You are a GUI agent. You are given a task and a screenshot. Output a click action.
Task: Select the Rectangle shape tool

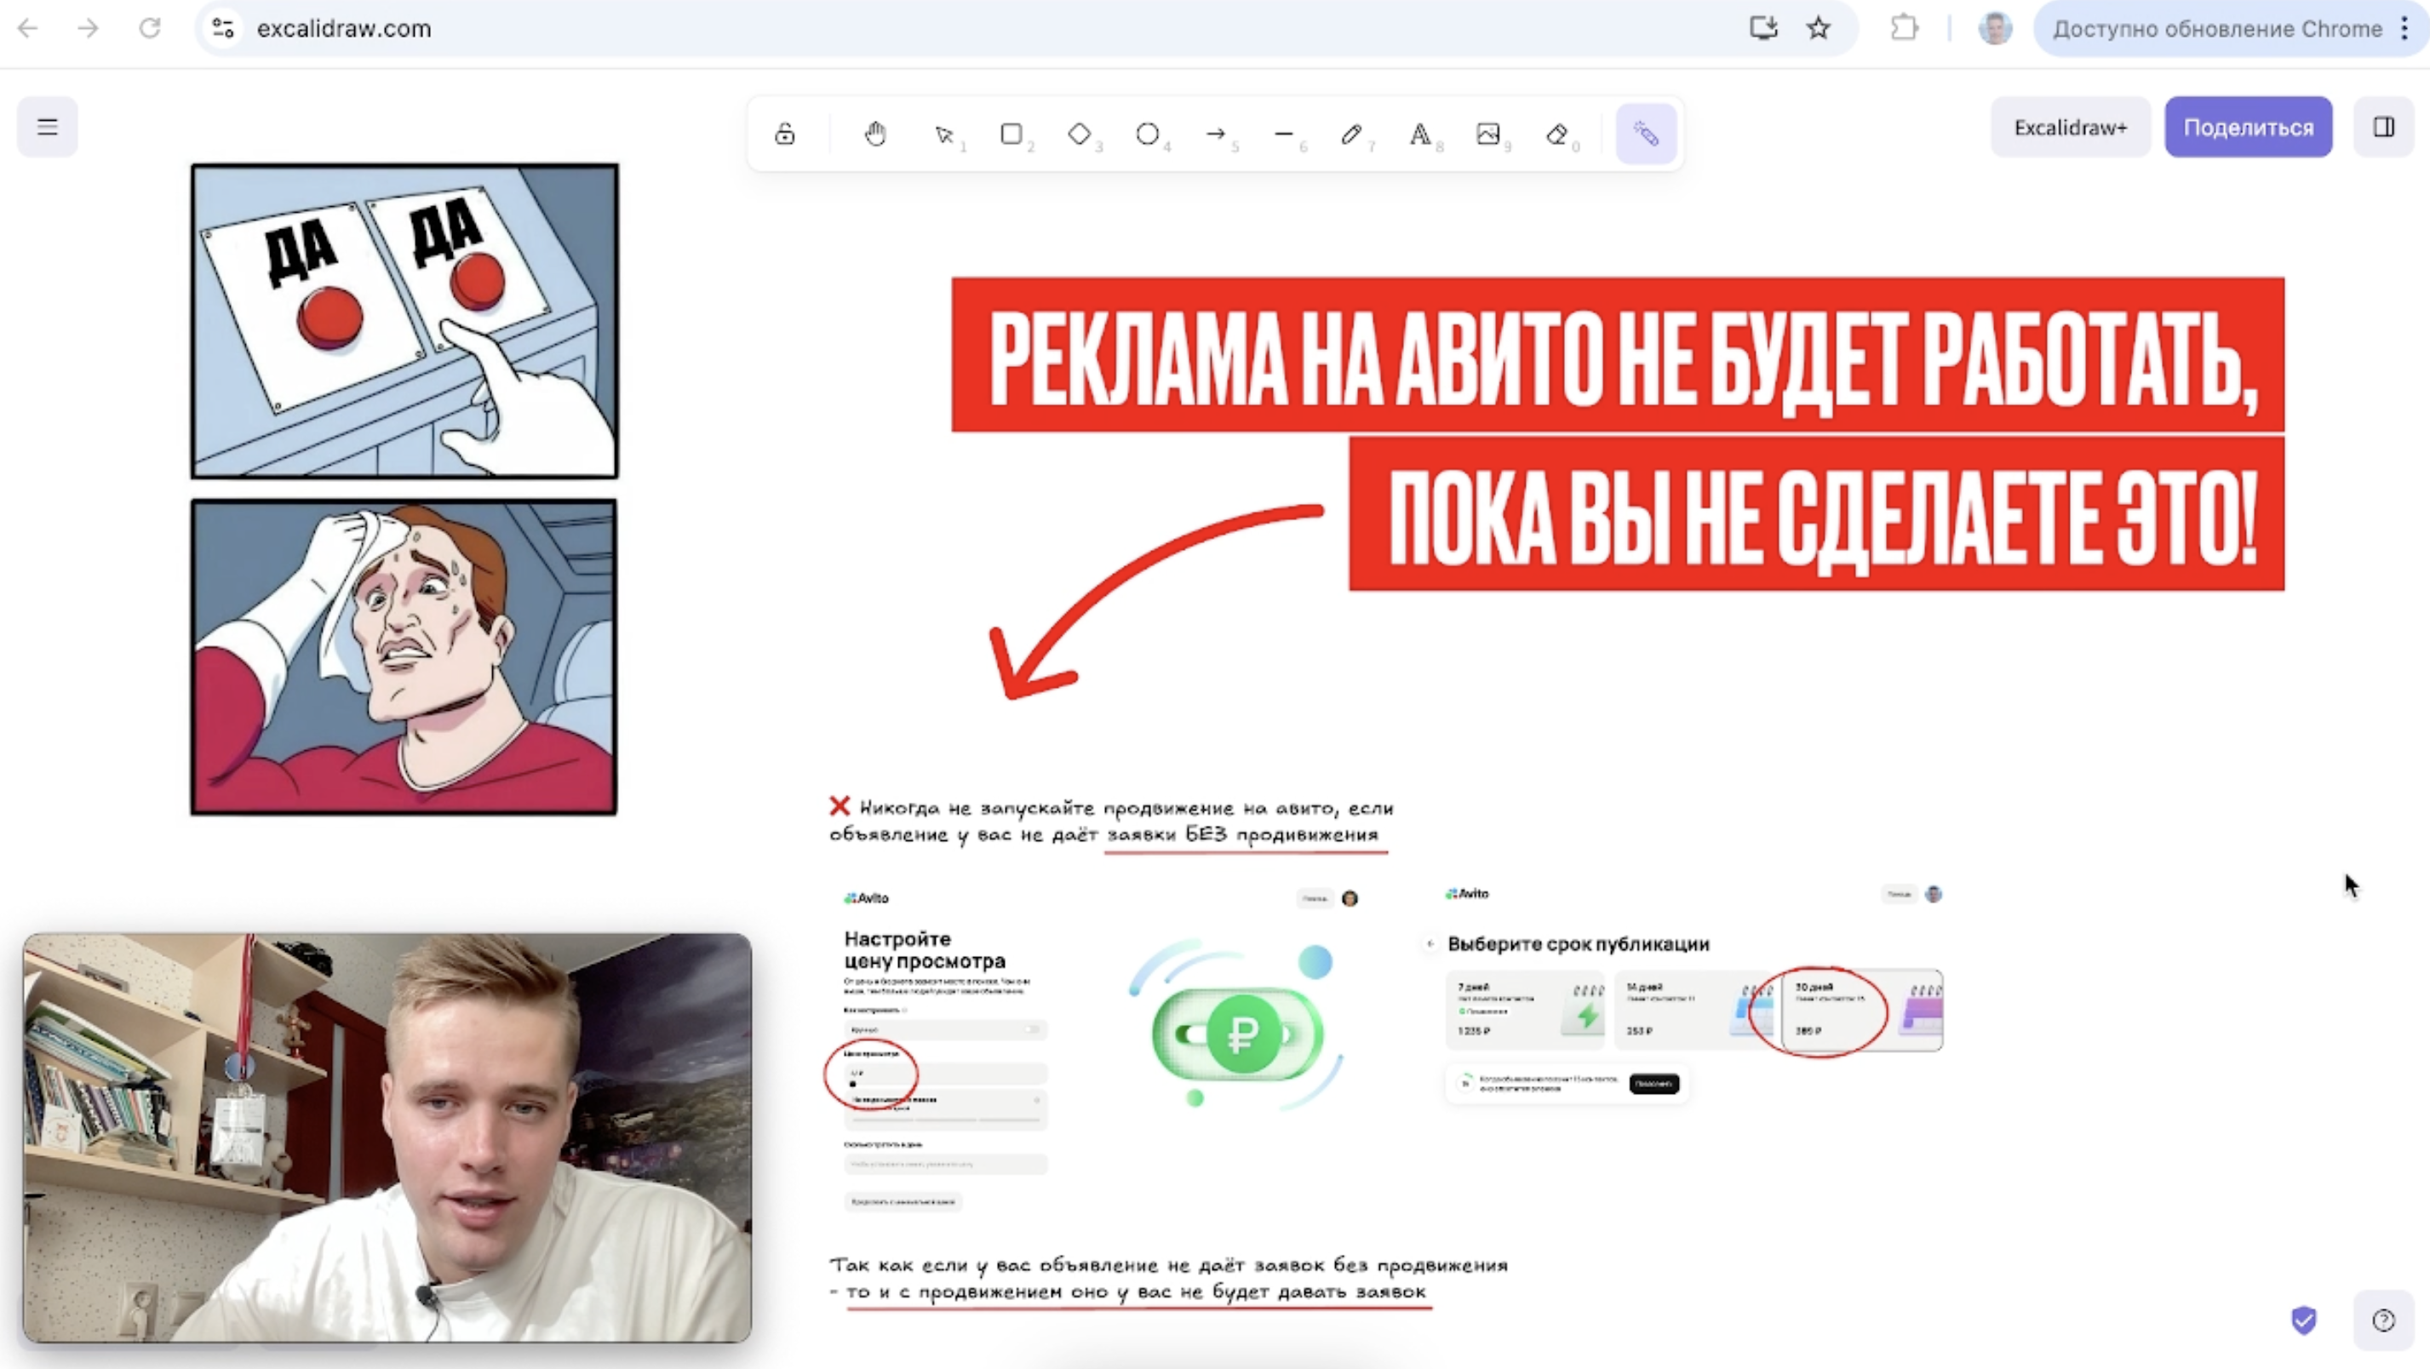1012,134
